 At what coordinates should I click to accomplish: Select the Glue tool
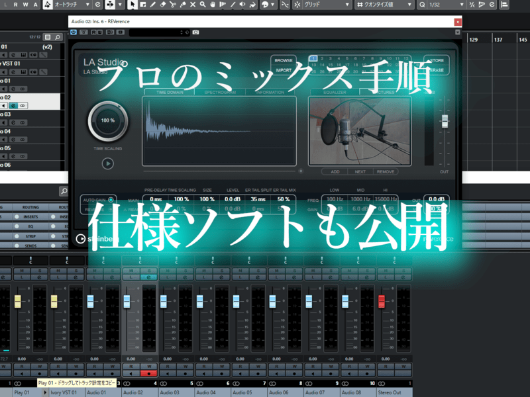(x=183, y=5)
